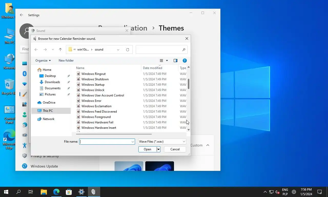The image size is (328, 197).
Task: Open the Organize menu
Action: [43, 61]
